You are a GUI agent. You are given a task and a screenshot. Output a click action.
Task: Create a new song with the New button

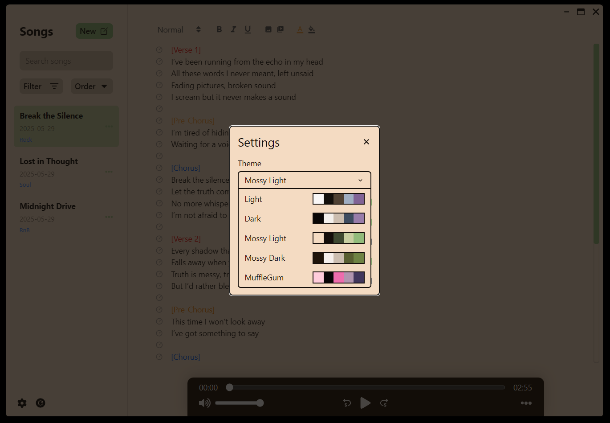(x=94, y=31)
